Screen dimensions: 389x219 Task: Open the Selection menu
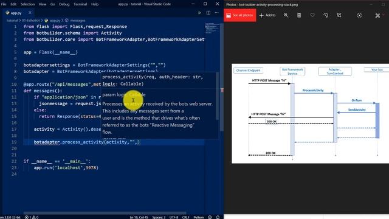pos(27,4)
